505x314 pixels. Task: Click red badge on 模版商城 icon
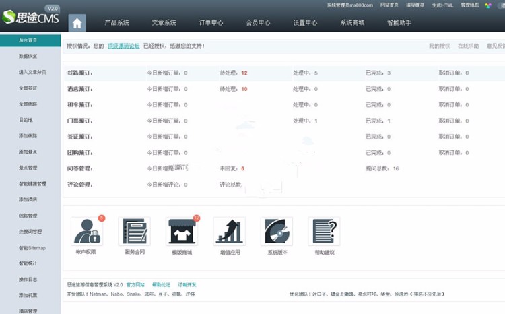[197, 218]
